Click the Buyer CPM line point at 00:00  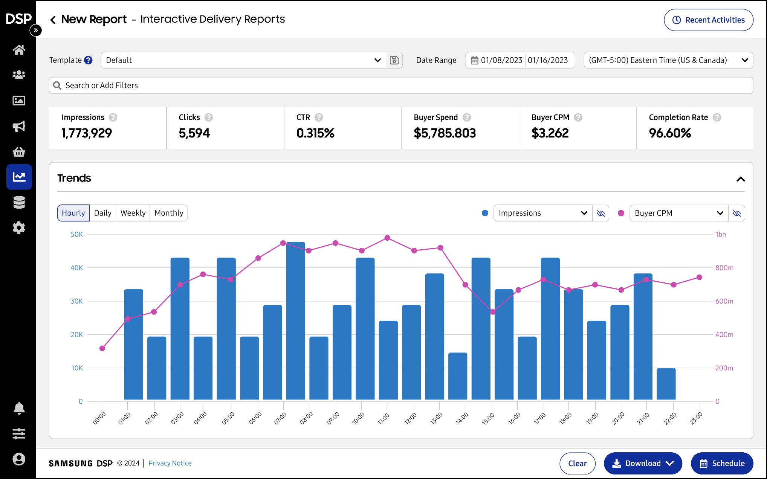tap(102, 348)
